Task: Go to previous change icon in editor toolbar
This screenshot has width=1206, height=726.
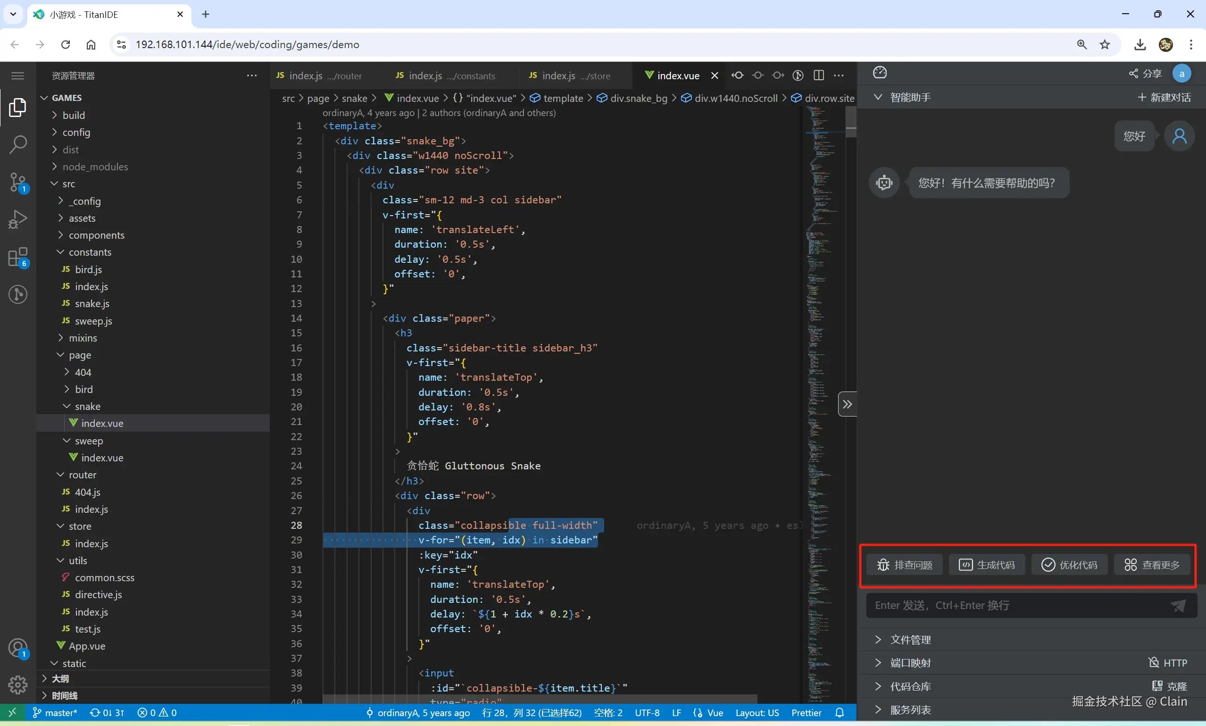Action: (738, 75)
